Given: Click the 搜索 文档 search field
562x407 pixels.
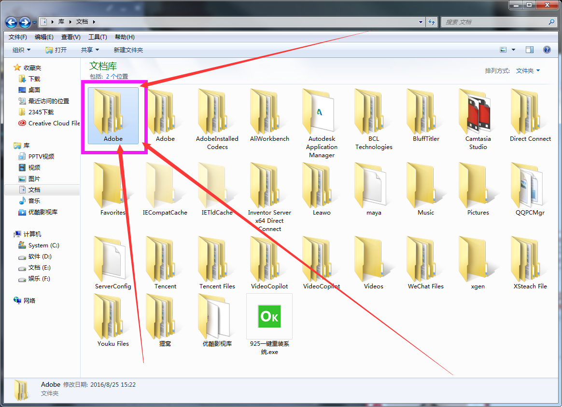Looking at the screenshot, I should (495, 22).
